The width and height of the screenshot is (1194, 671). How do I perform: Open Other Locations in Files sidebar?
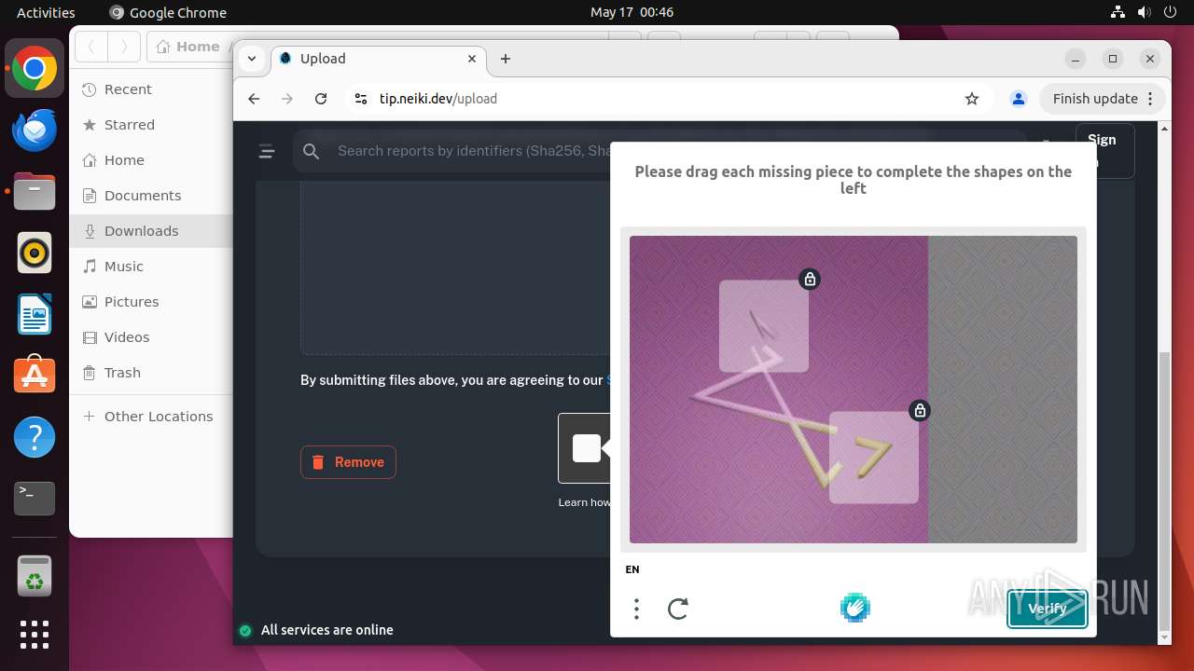(151, 417)
